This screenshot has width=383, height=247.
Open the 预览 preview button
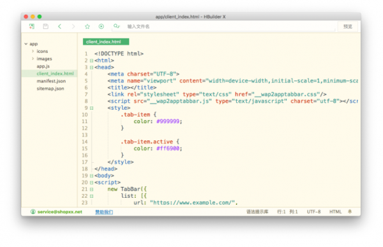[x=348, y=26]
